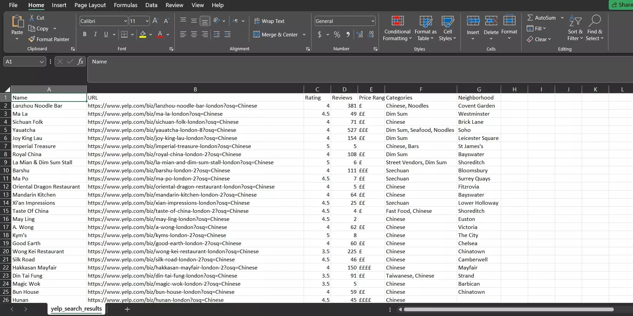This screenshot has width=633, height=316.
Task: Click the Decrease Decimal icon
Action: (371, 34)
